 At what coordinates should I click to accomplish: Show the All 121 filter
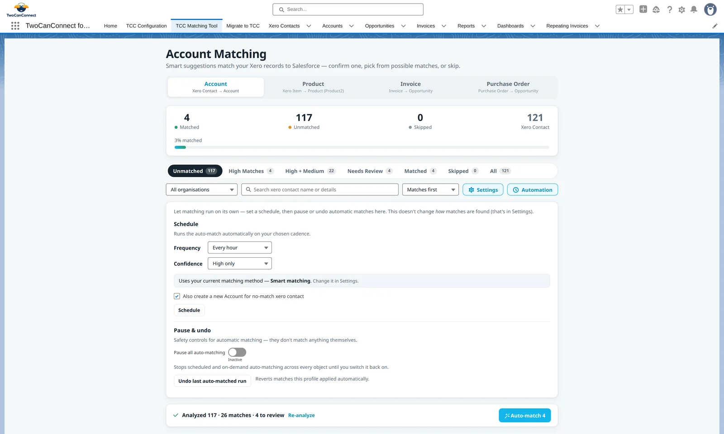point(500,171)
